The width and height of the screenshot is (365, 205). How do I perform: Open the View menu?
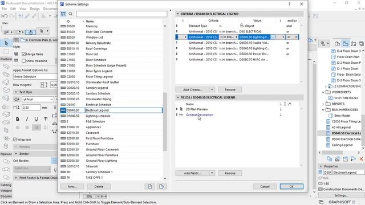[x=23, y=9]
